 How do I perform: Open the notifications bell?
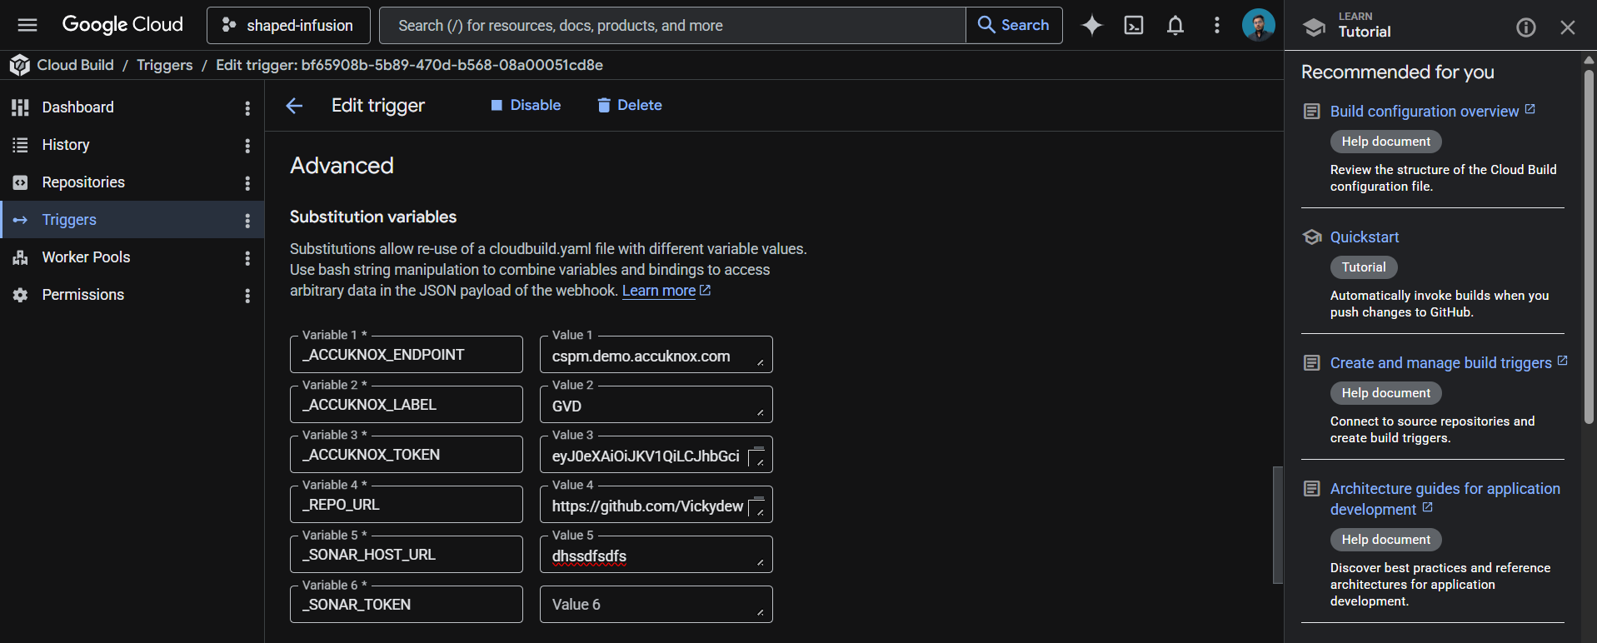(x=1175, y=25)
